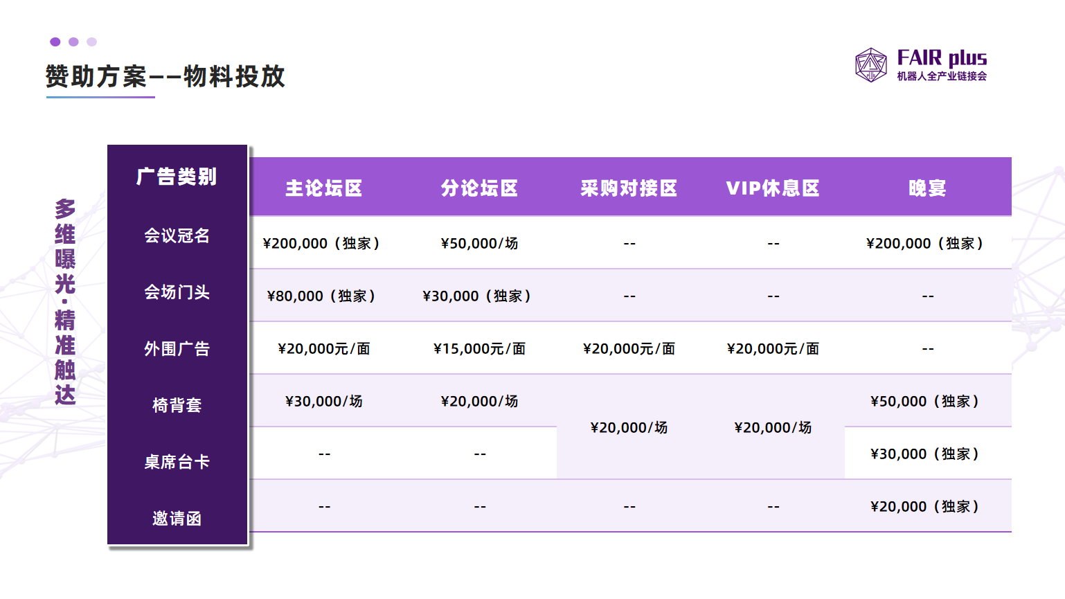Click the ¥50,000/场 cell under 分论坛区
Screen dimensions: 1065x599
click(479, 244)
